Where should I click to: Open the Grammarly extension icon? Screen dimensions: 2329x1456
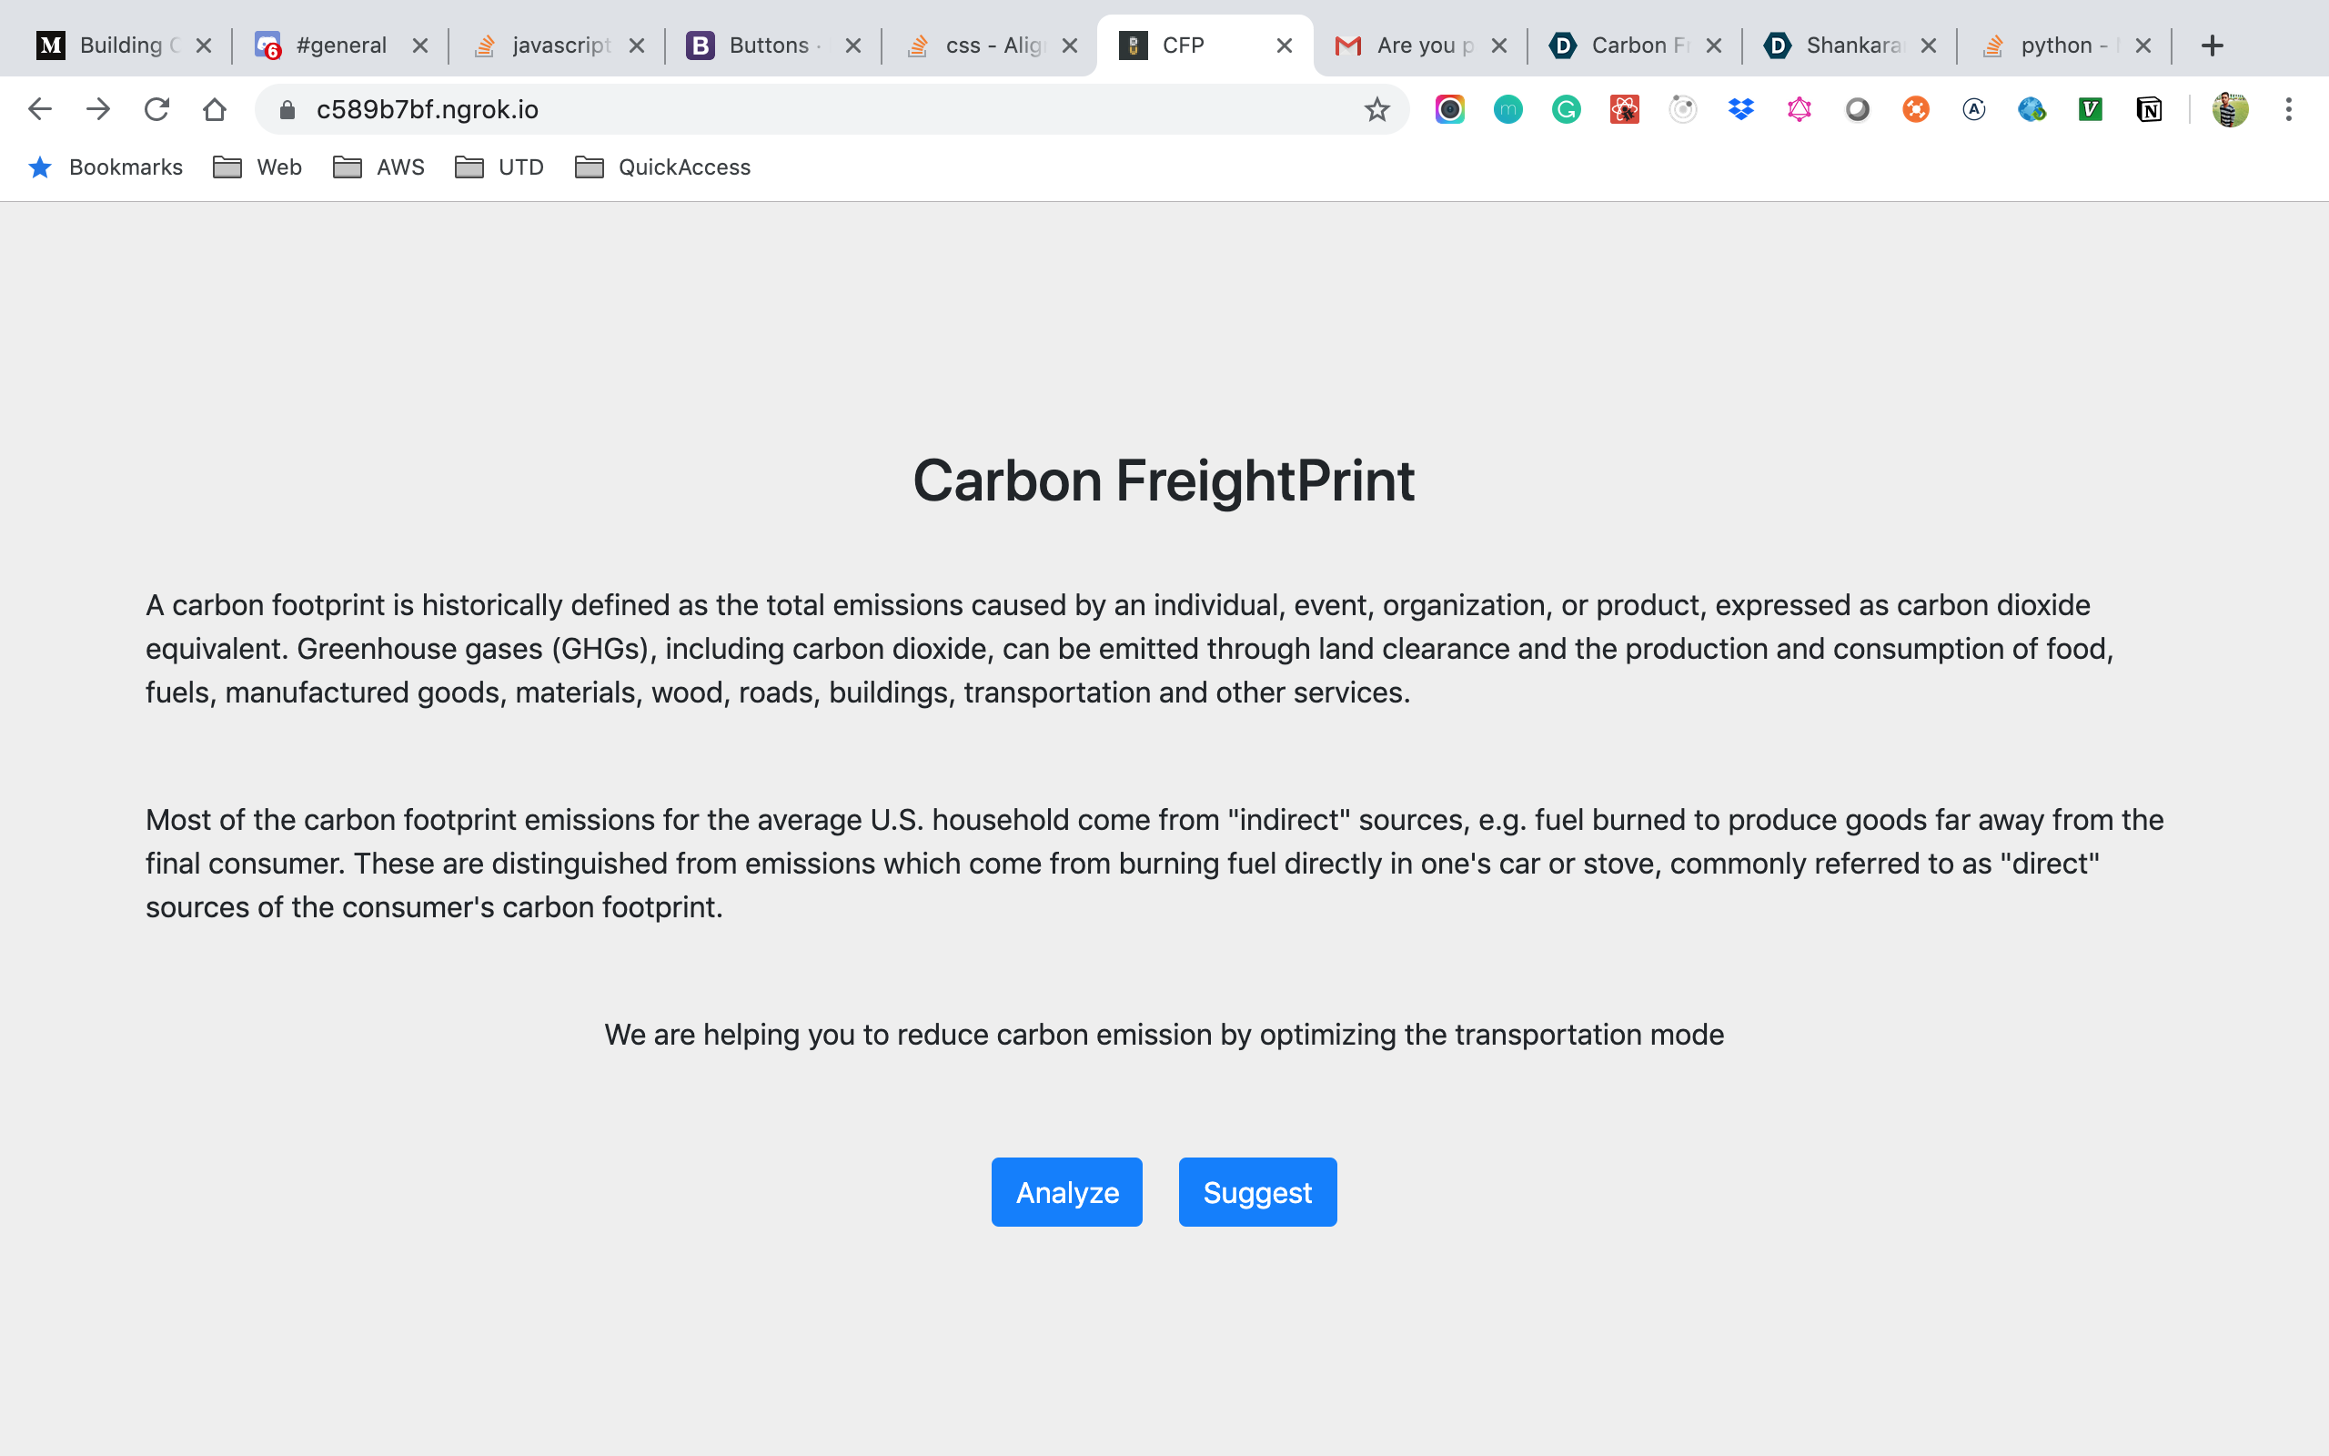(1566, 110)
